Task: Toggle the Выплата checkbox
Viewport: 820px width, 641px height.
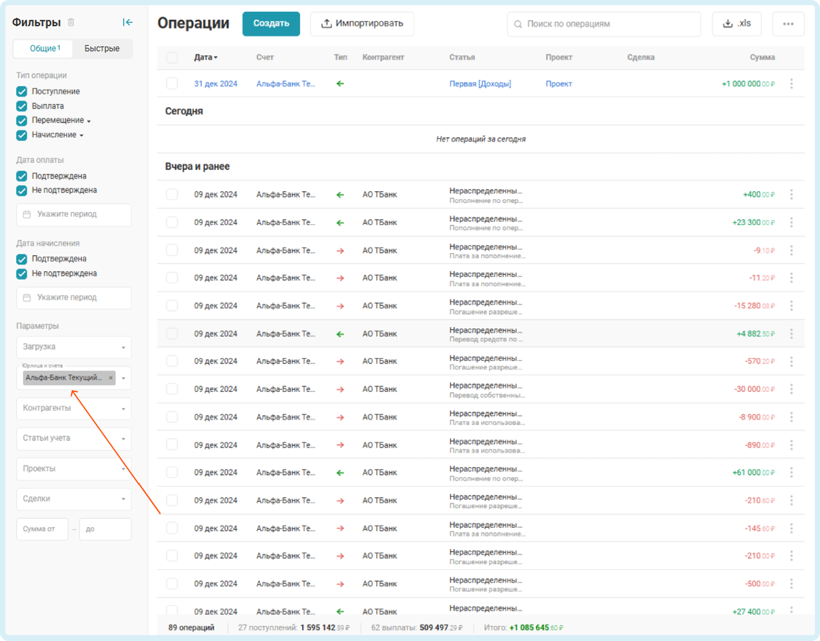Action: (x=22, y=106)
